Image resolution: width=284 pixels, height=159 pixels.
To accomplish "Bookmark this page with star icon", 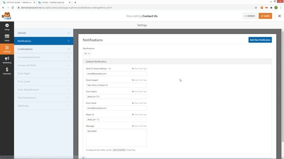I will [256, 8].
